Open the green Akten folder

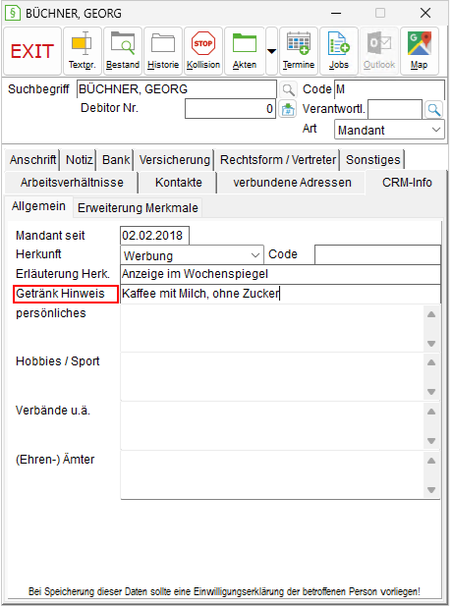pos(245,51)
